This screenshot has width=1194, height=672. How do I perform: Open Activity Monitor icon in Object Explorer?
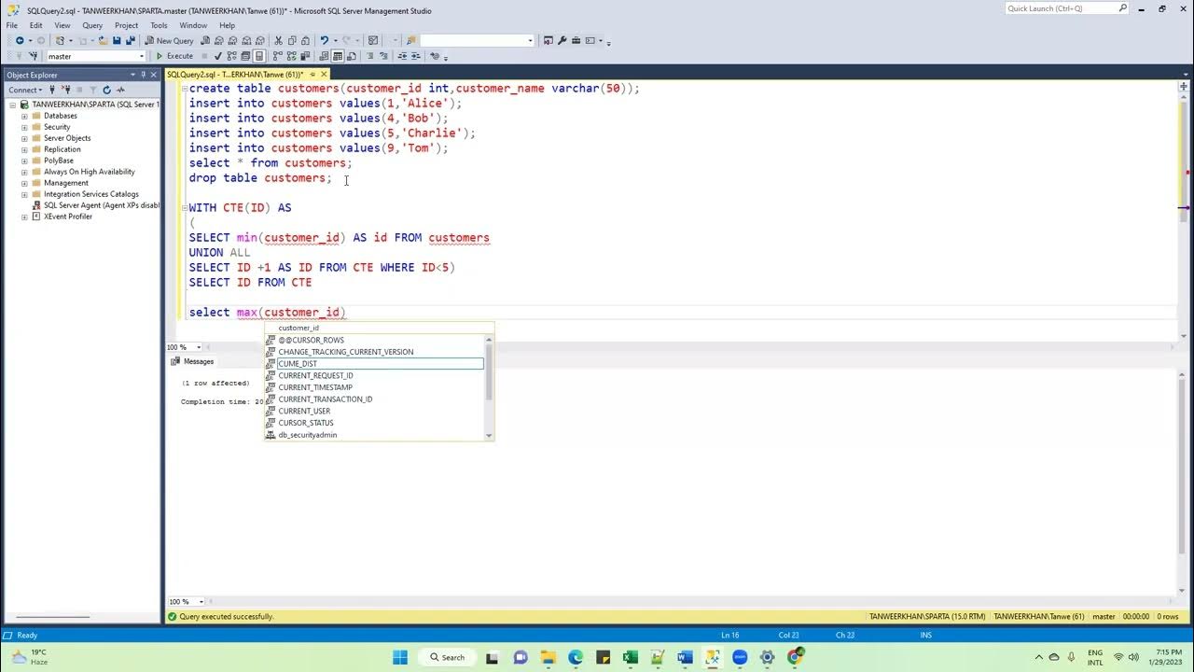(x=120, y=90)
